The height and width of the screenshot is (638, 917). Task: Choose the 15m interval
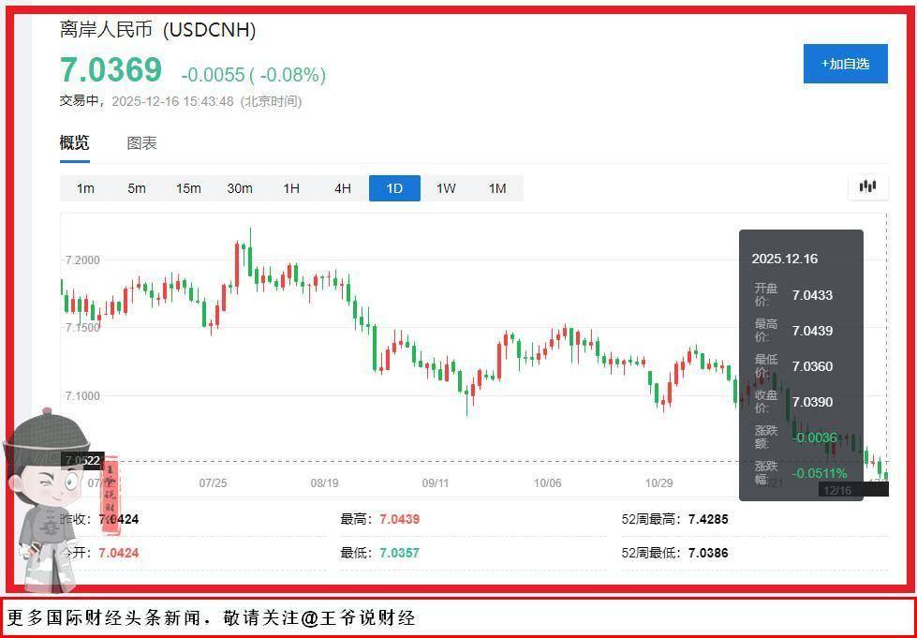pyautogui.click(x=188, y=188)
